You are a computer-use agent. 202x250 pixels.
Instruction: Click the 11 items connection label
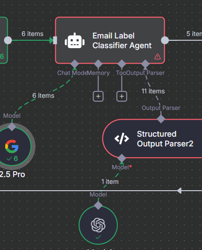153,91
